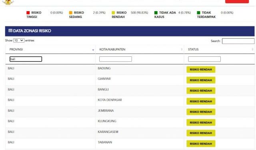The height and width of the screenshot is (150, 256).
Task: Click the RISIKO TINGGI legend label
Action: click(x=34, y=15)
